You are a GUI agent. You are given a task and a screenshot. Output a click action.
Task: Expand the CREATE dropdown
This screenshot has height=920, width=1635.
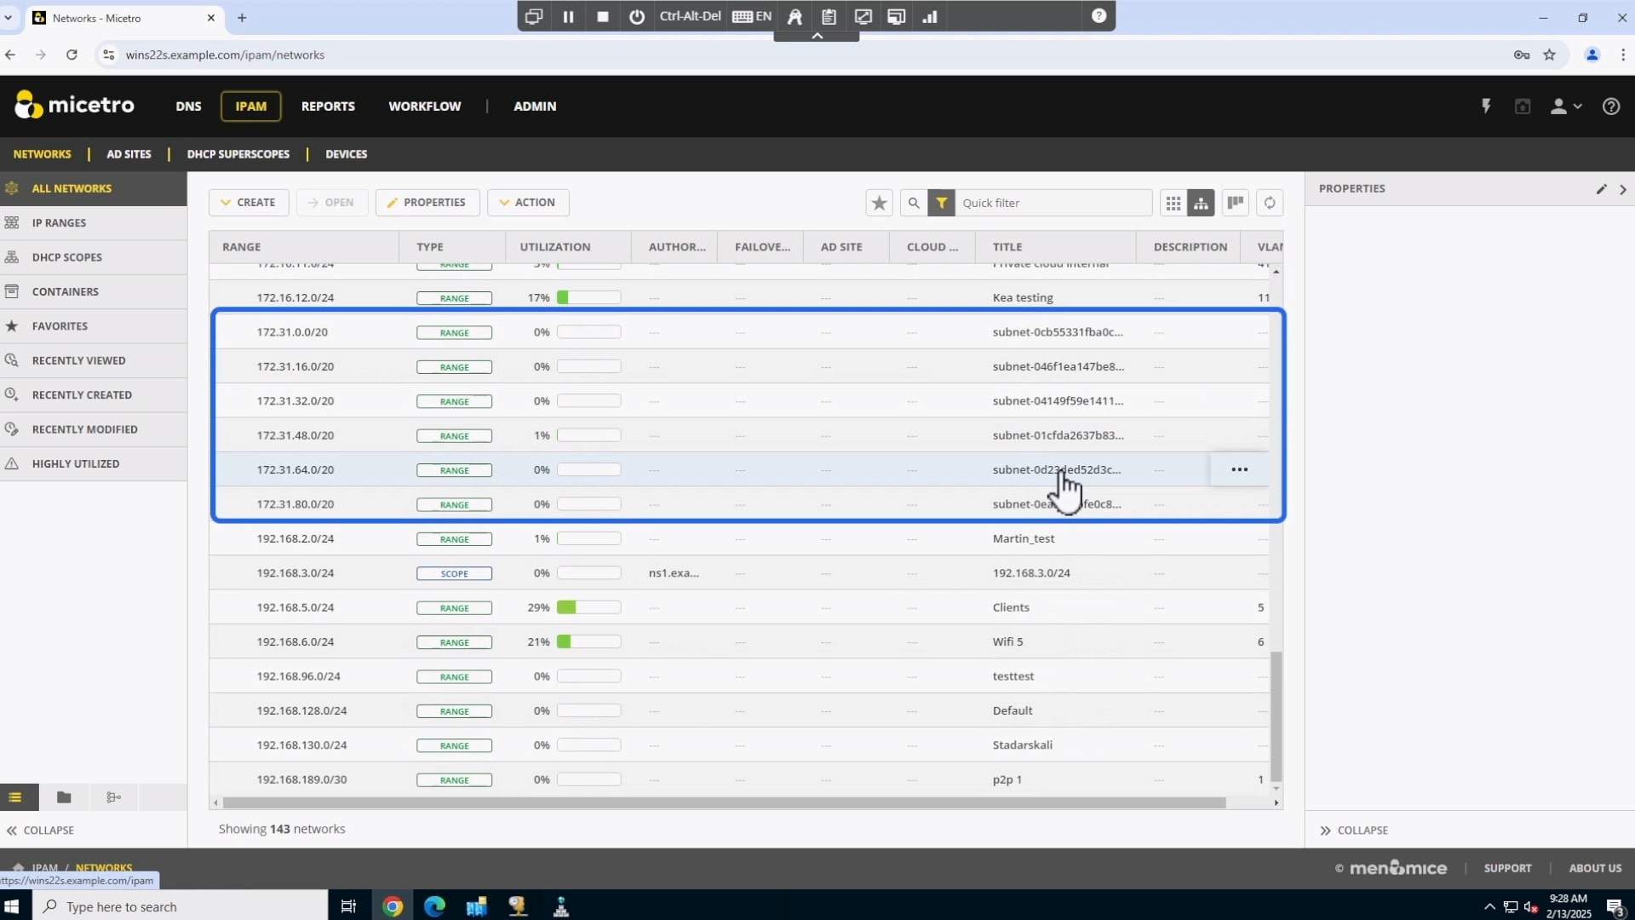coord(248,202)
